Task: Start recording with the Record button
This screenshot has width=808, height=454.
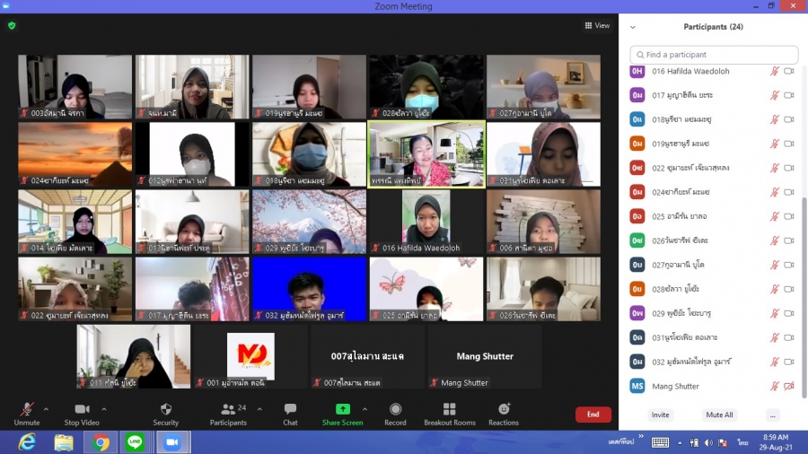Action: pos(395,413)
